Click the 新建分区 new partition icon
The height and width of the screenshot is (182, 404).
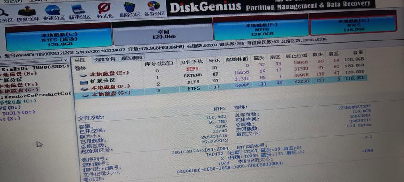tap(79, 9)
